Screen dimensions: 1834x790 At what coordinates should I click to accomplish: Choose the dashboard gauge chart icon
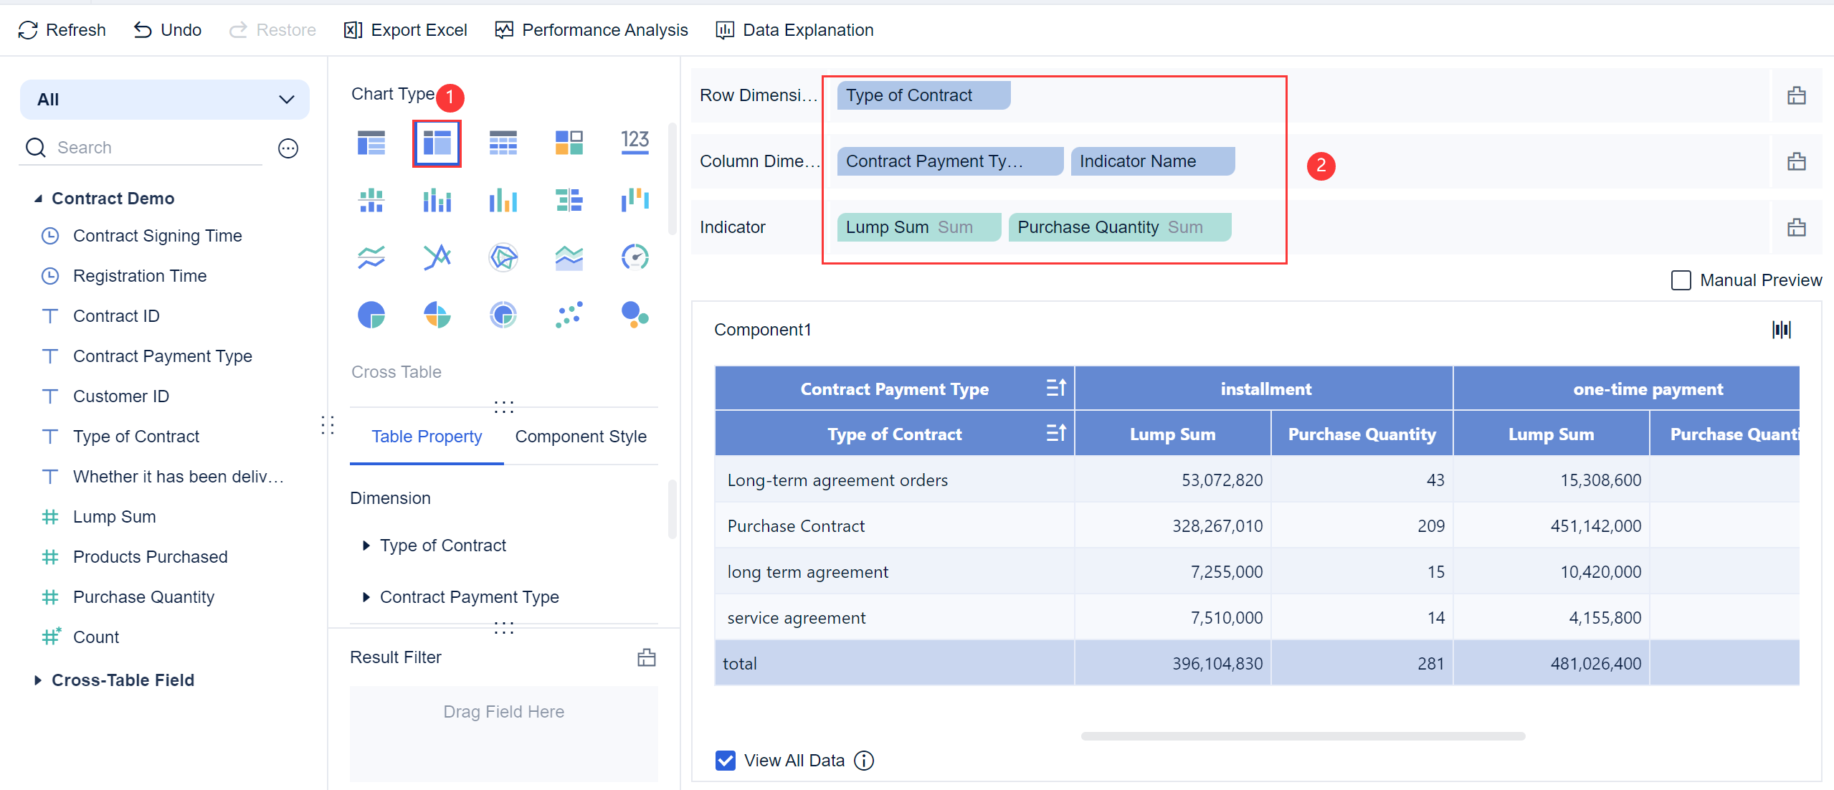pyautogui.click(x=635, y=257)
